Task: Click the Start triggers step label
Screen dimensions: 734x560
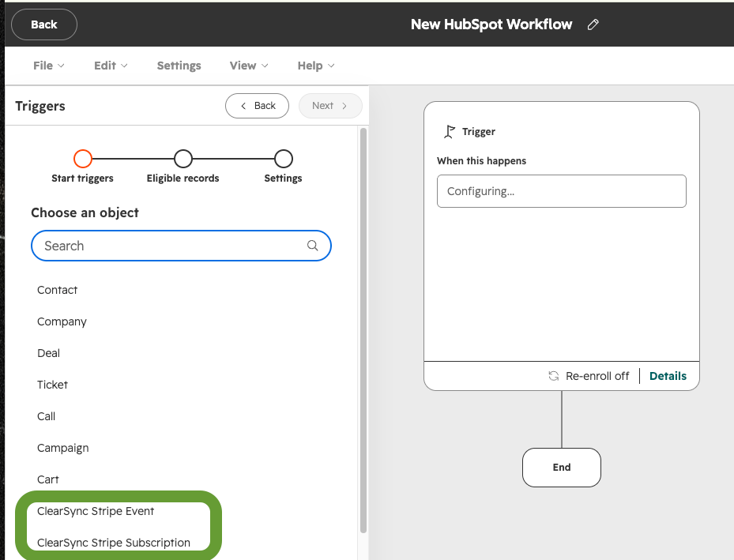Action: (82, 179)
